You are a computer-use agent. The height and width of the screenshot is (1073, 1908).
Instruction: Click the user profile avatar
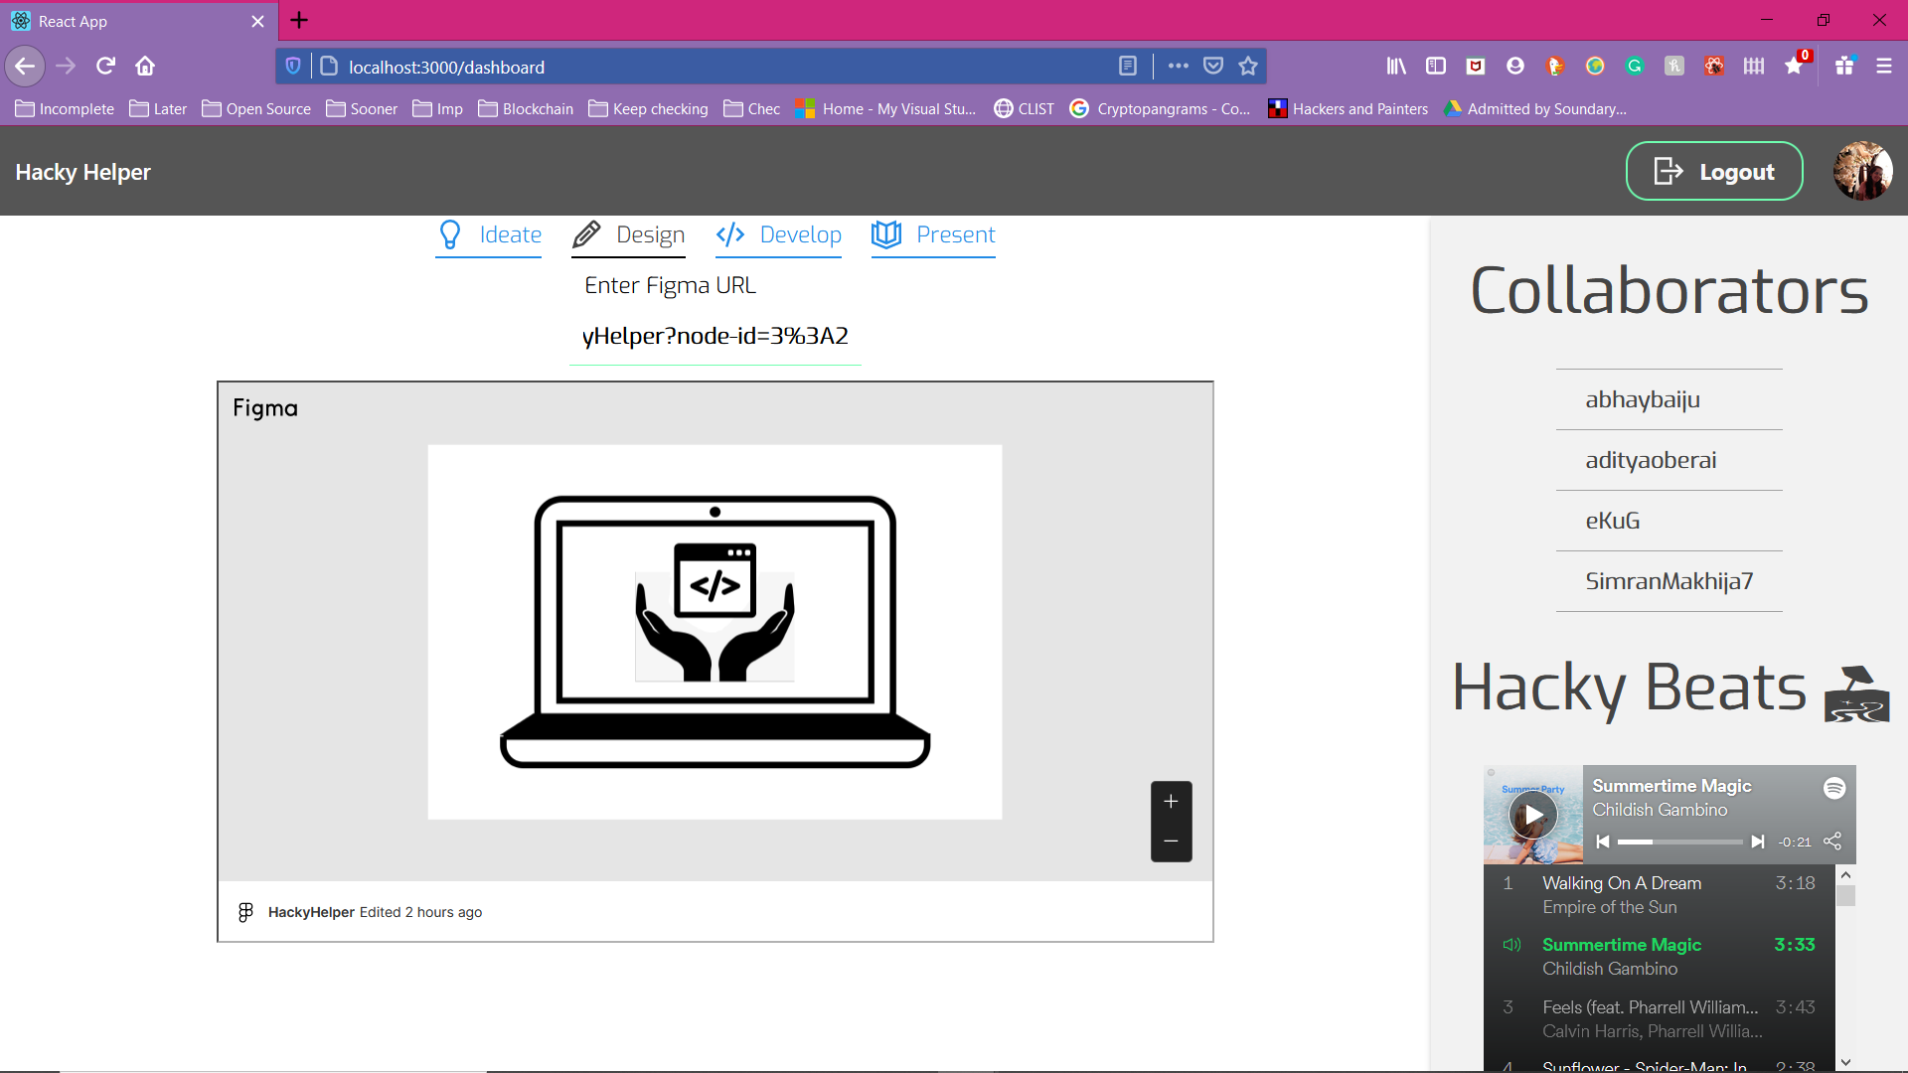pyautogui.click(x=1862, y=171)
